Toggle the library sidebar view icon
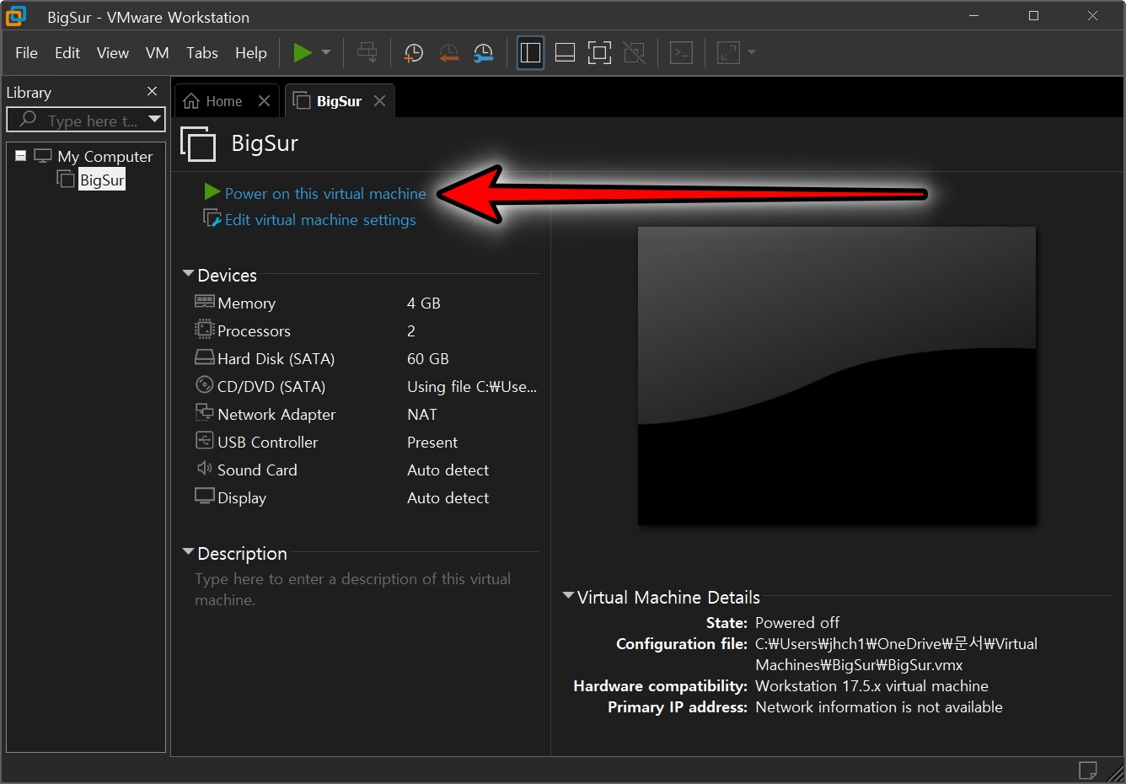 tap(530, 53)
